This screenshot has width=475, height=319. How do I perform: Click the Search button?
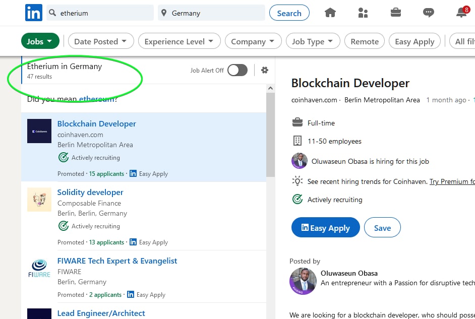point(289,13)
